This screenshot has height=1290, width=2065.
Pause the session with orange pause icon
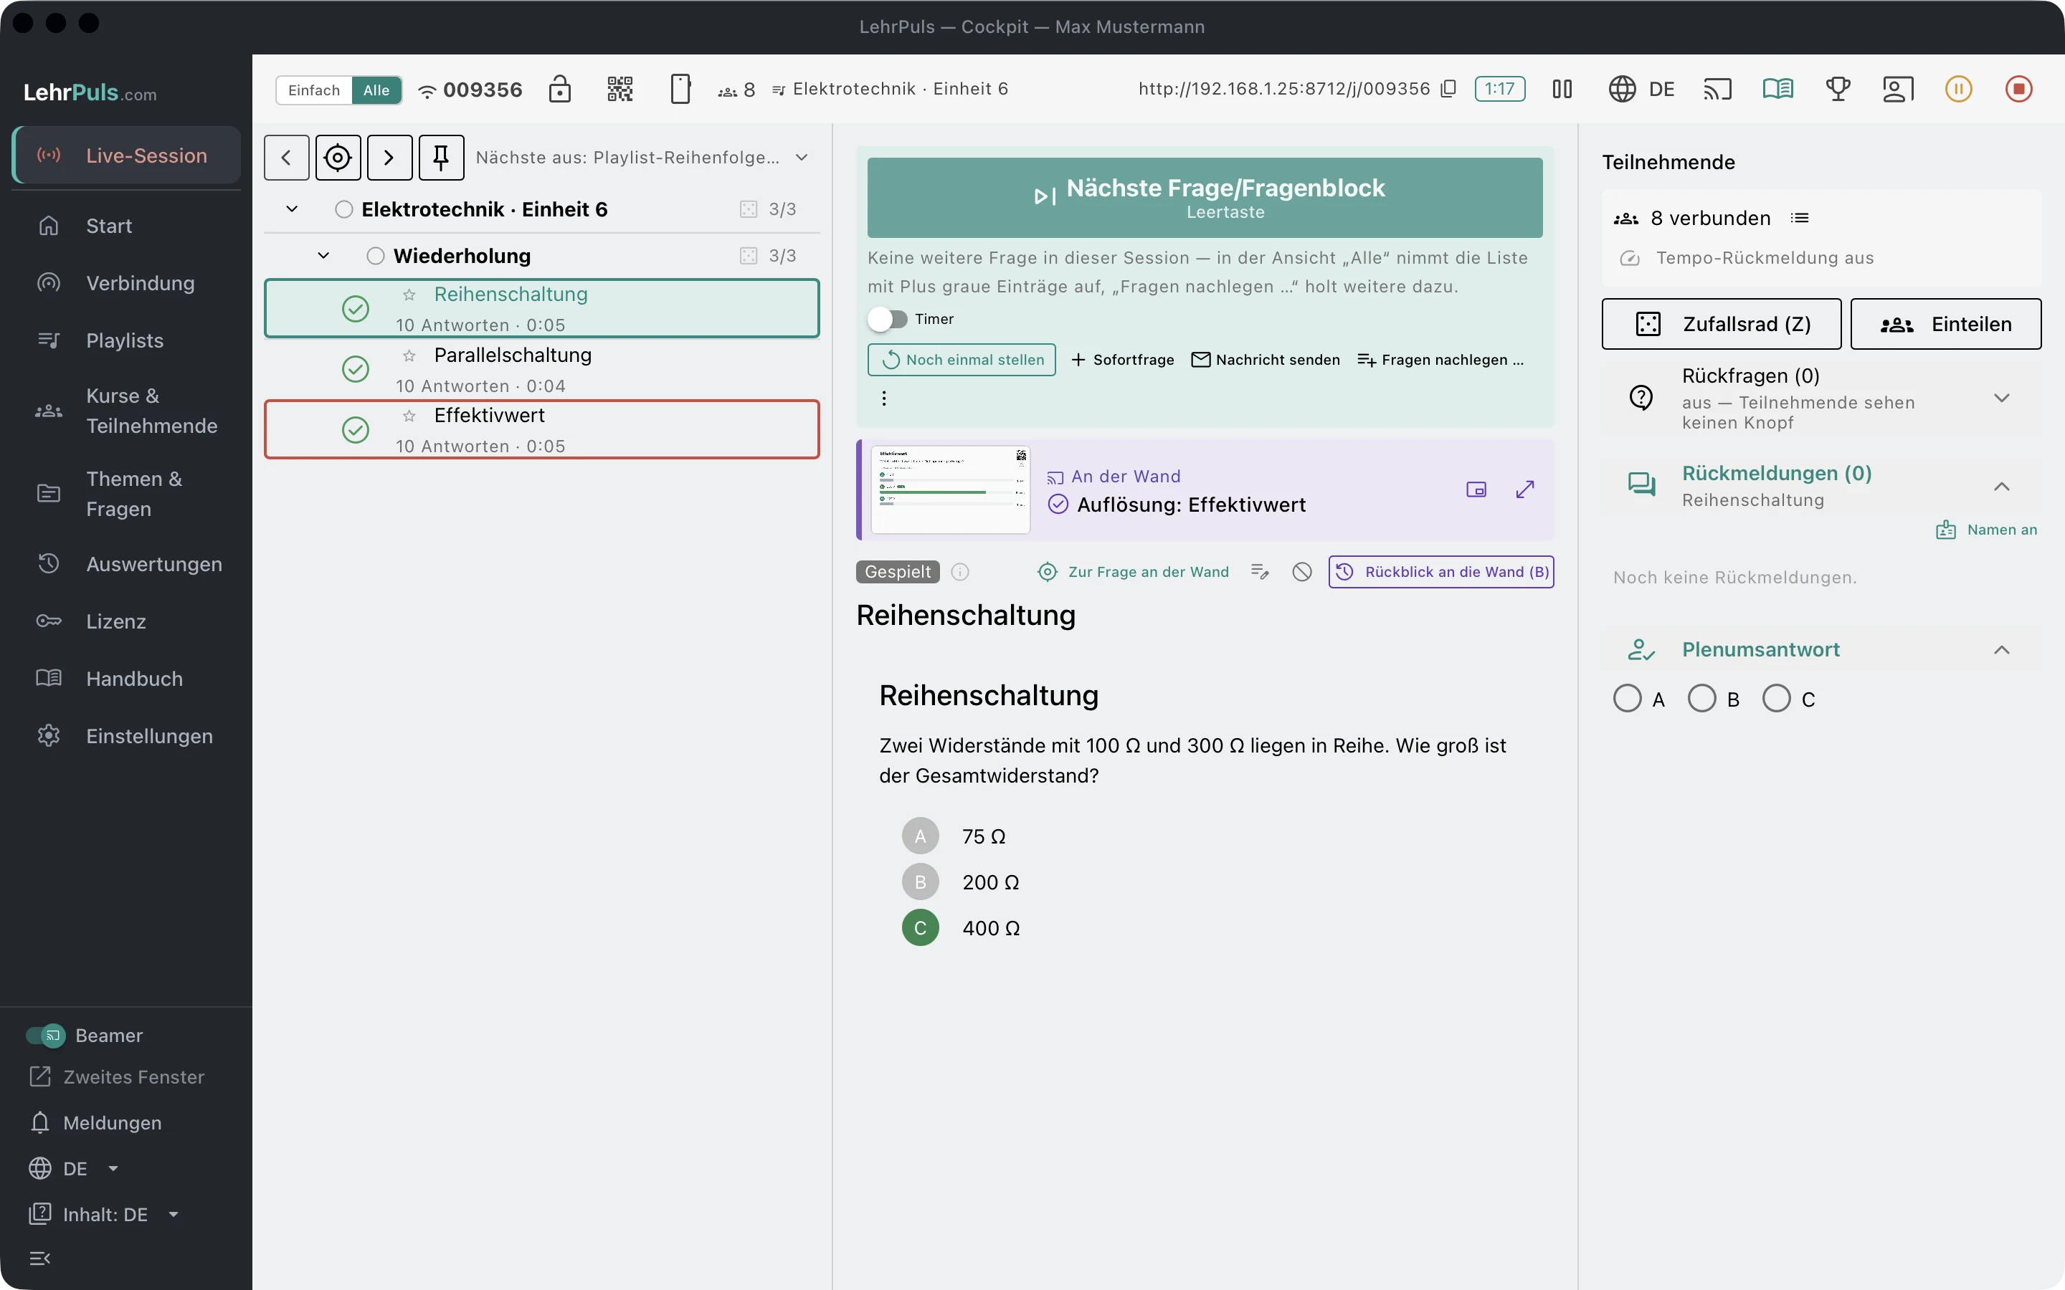(1958, 89)
